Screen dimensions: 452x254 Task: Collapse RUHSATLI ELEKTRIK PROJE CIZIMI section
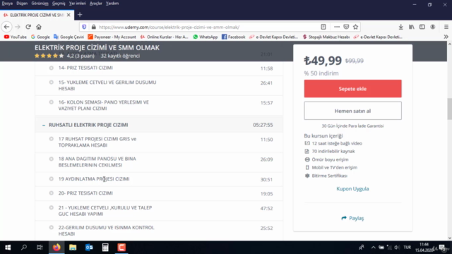[44, 125]
